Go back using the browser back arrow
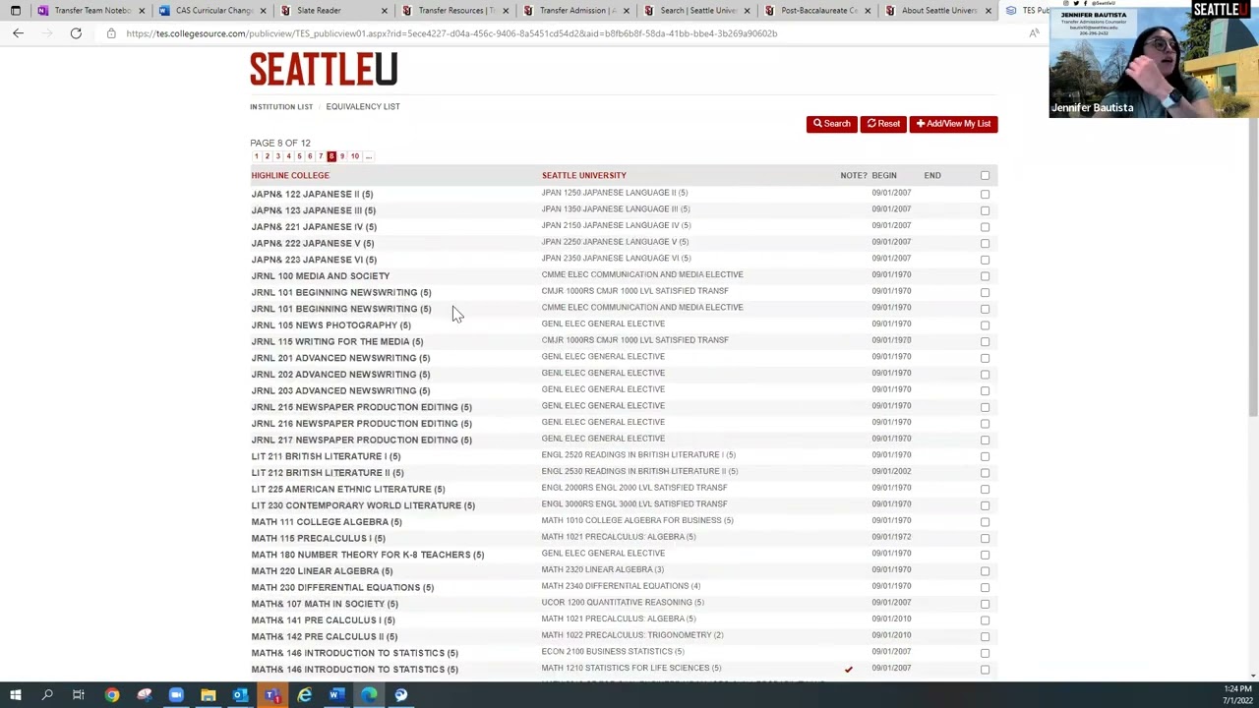This screenshot has height=708, width=1259. coord(18,33)
